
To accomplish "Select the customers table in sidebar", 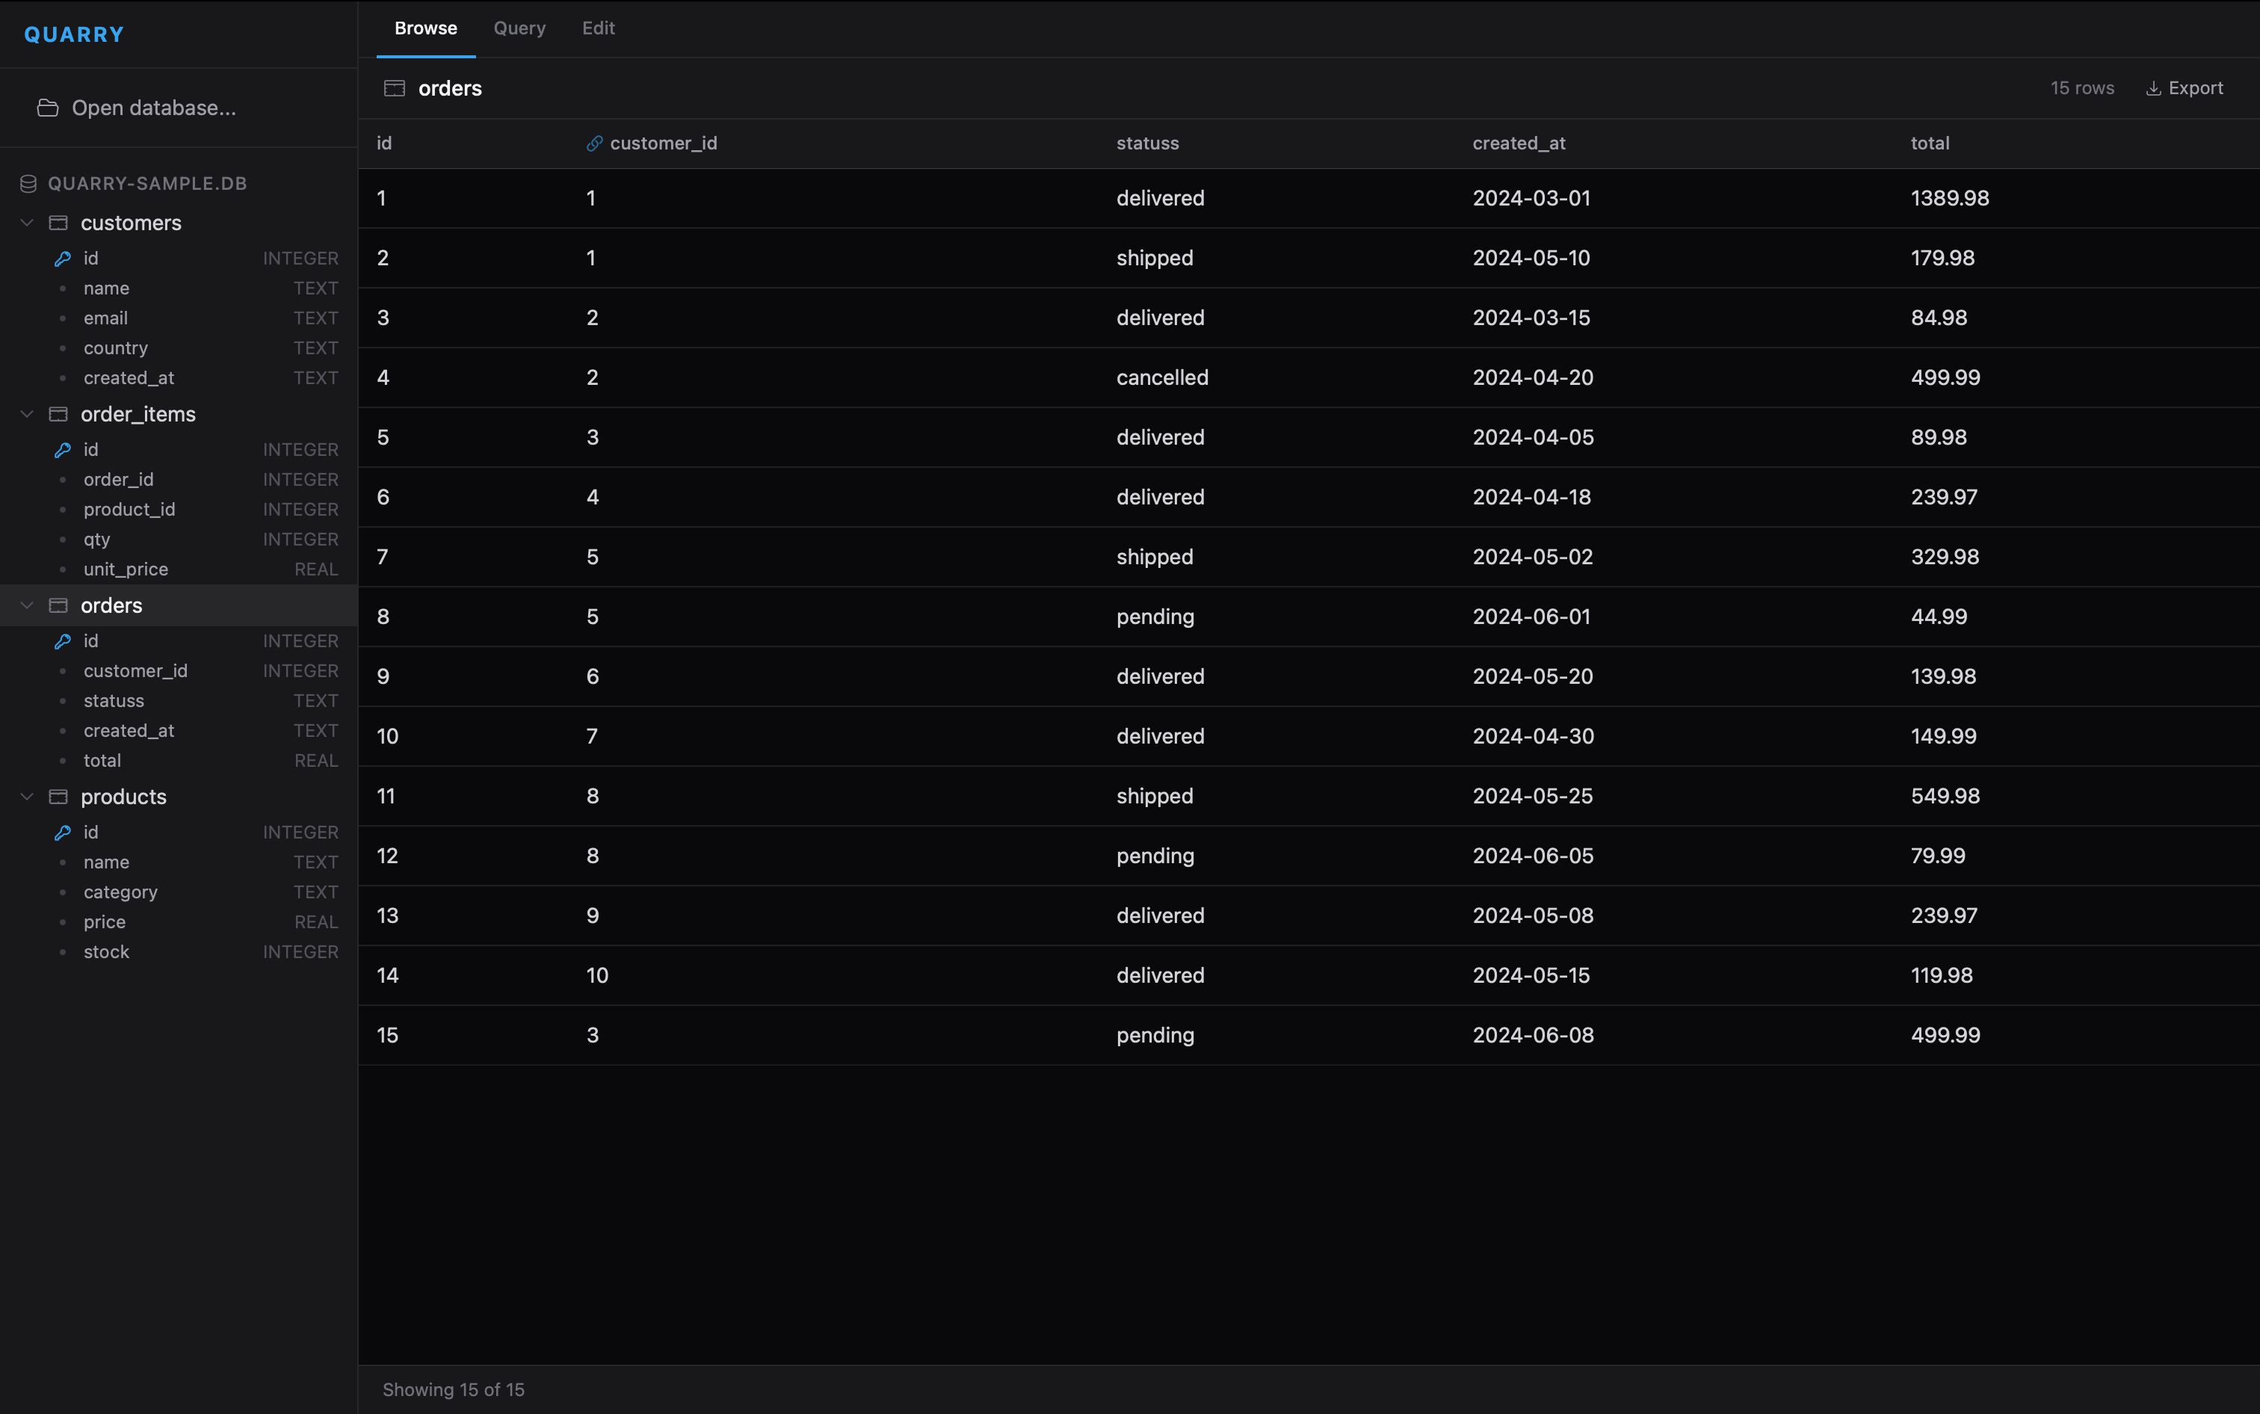I will point(179,223).
